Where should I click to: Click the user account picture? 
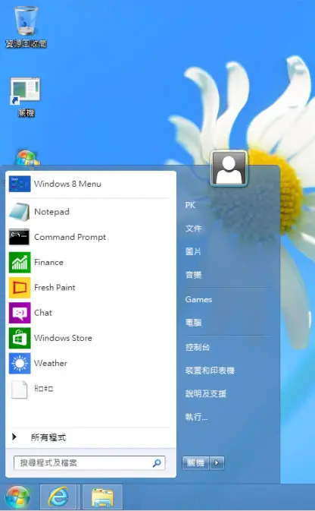pyautogui.click(x=229, y=169)
